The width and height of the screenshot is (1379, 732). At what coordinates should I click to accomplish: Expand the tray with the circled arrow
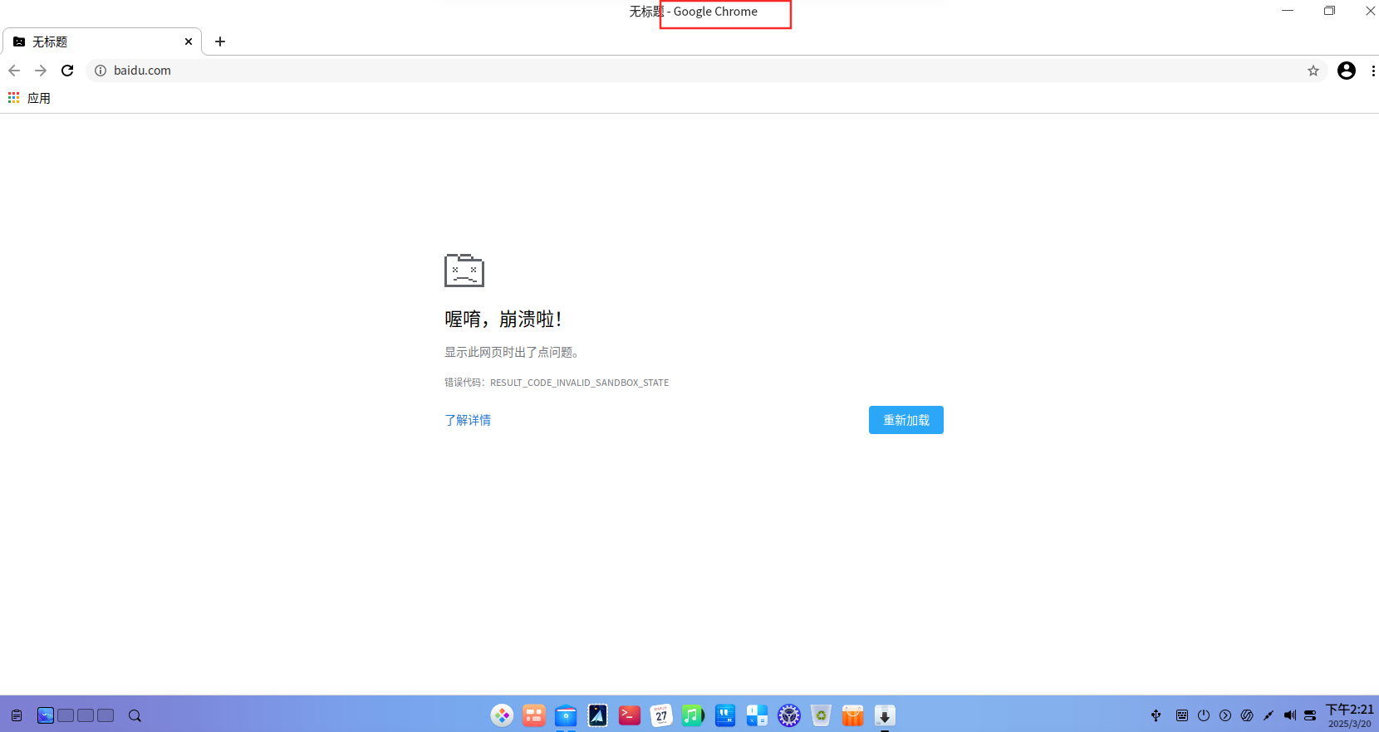tap(1225, 715)
